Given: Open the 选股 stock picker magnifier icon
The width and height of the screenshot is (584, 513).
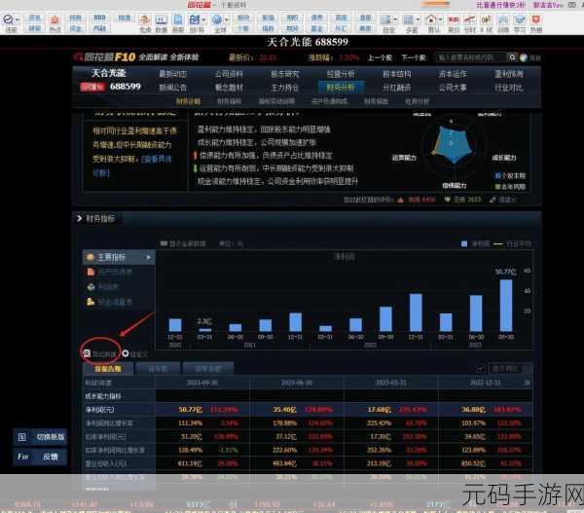Looking at the screenshot, I should tap(8, 19).
